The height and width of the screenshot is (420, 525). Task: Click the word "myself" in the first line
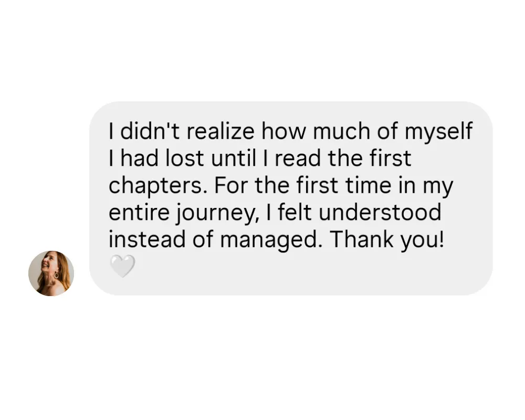(x=438, y=131)
